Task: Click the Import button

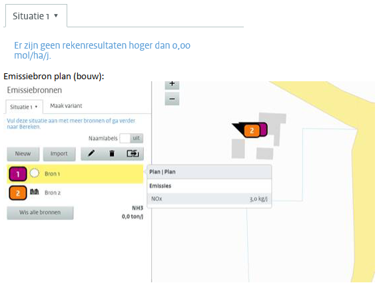Action: pyautogui.click(x=59, y=154)
